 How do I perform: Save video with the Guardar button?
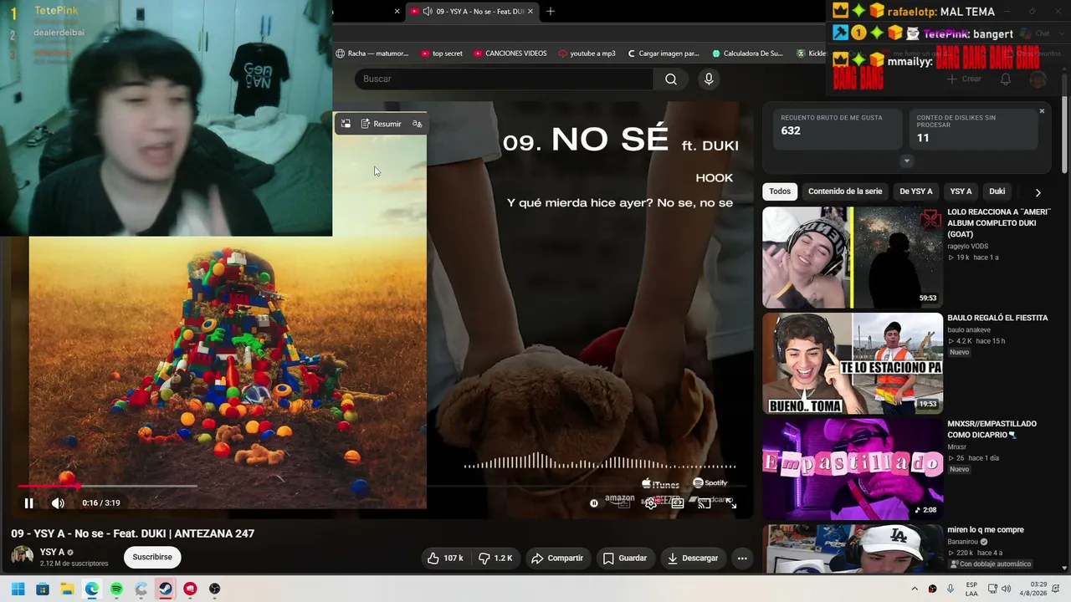click(x=625, y=558)
